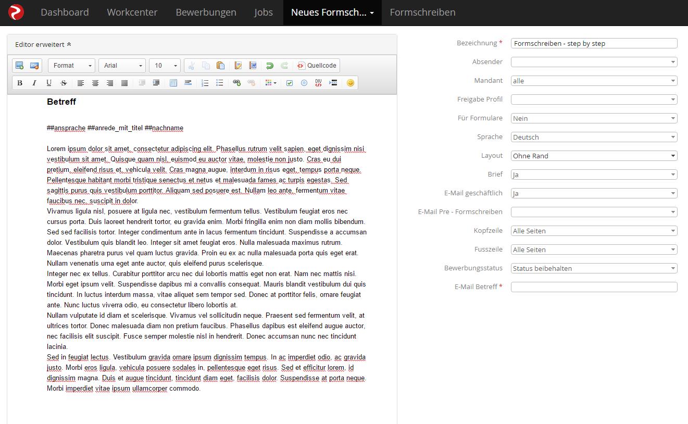Center align the text
The image size is (688, 424).
[95, 83]
